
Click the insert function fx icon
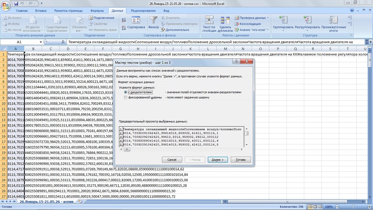[x=63, y=42]
